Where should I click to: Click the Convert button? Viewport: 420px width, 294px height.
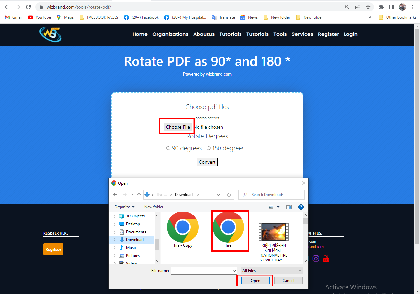click(207, 162)
